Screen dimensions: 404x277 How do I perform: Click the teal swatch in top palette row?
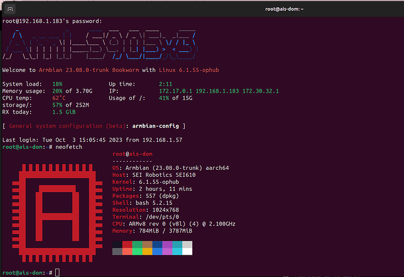[x=177, y=245]
